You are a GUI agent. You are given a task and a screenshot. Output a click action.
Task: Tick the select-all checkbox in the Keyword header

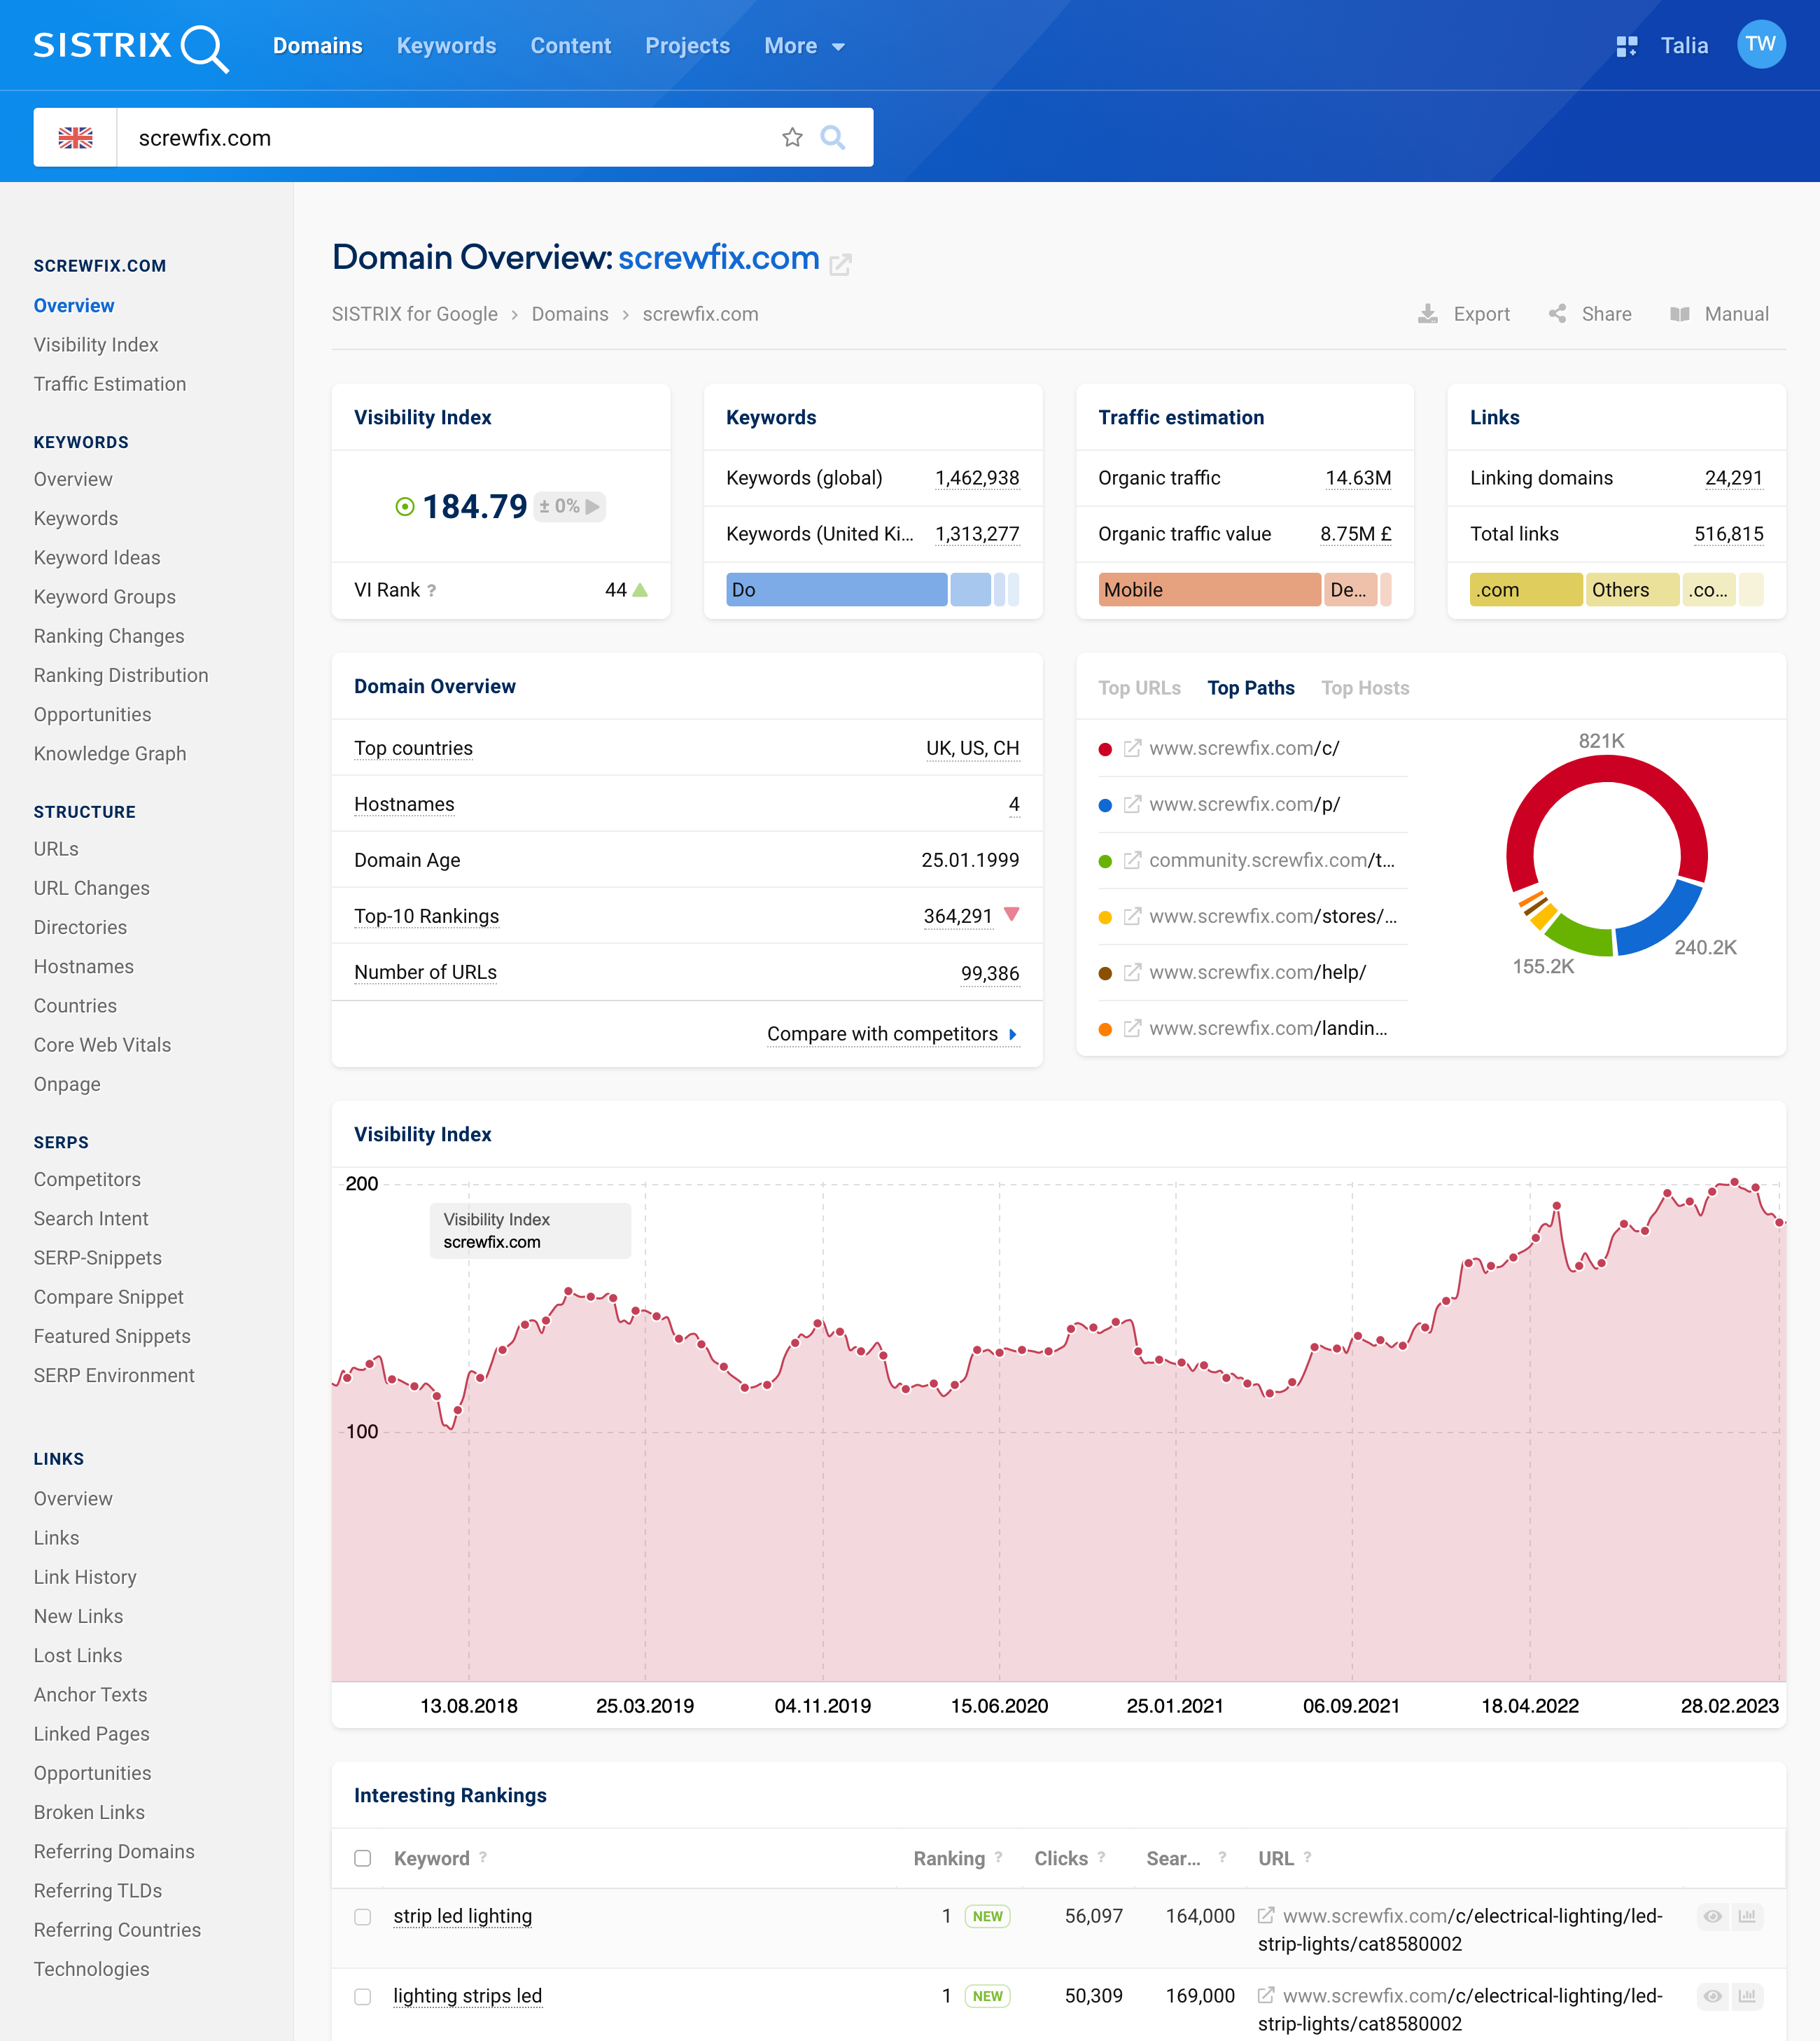click(x=363, y=1858)
